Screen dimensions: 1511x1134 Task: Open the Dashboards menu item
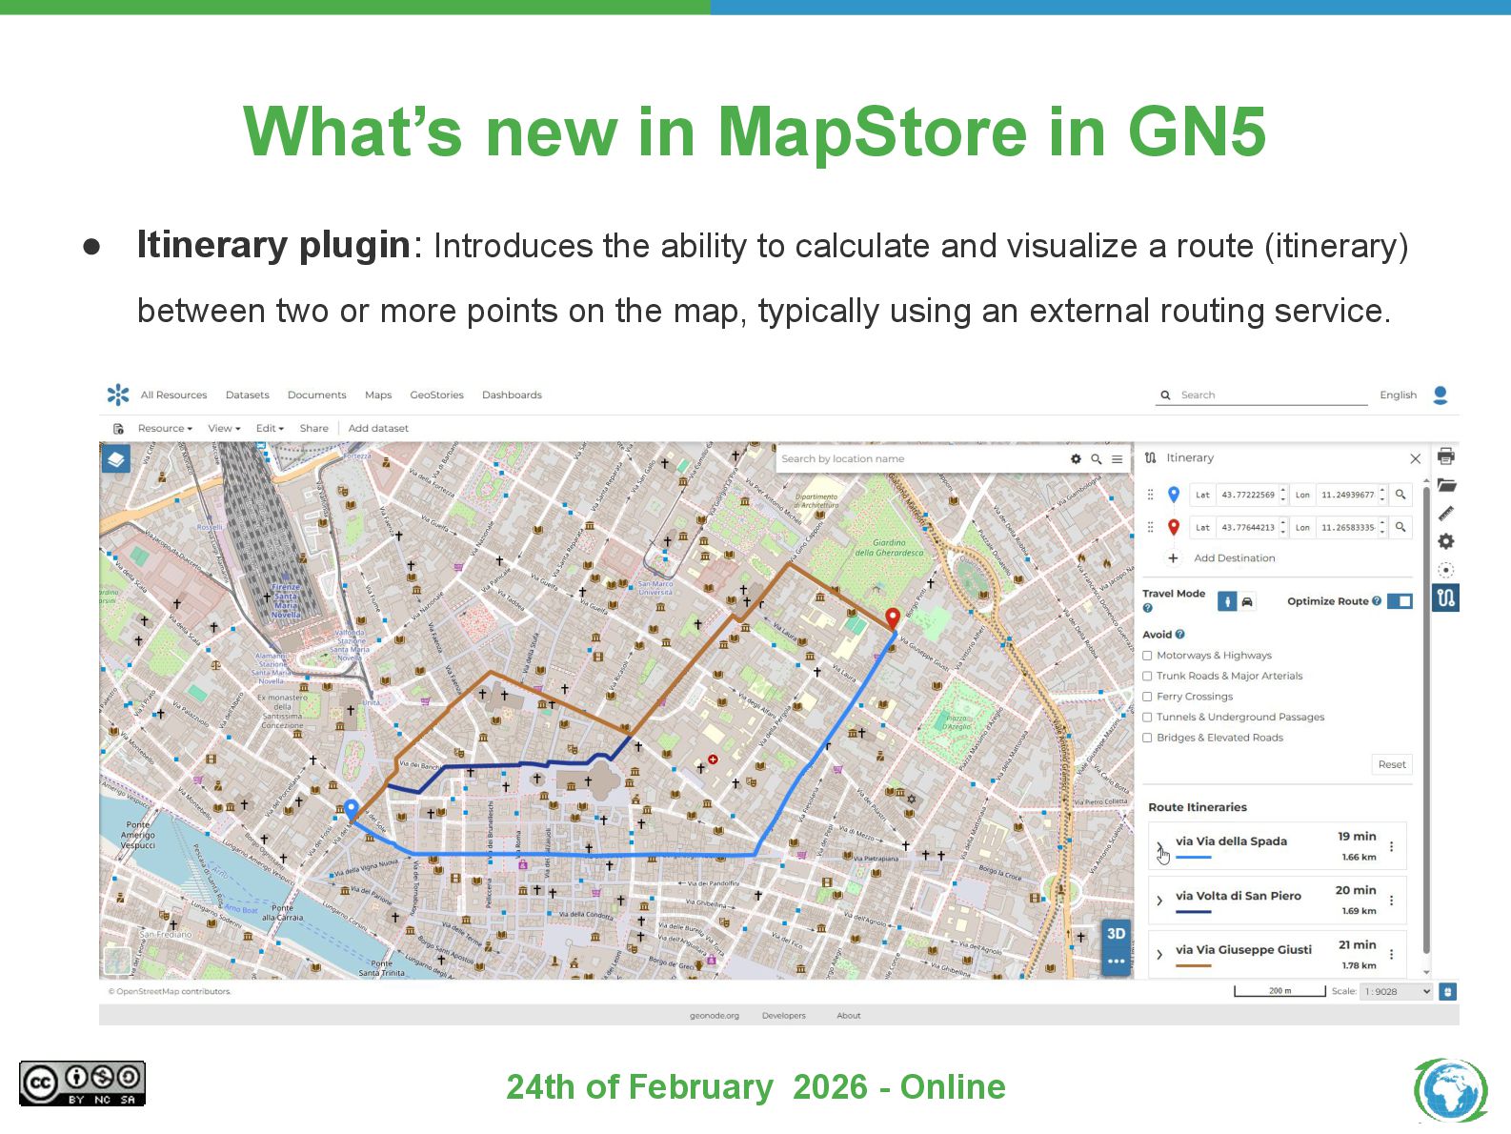coord(512,395)
